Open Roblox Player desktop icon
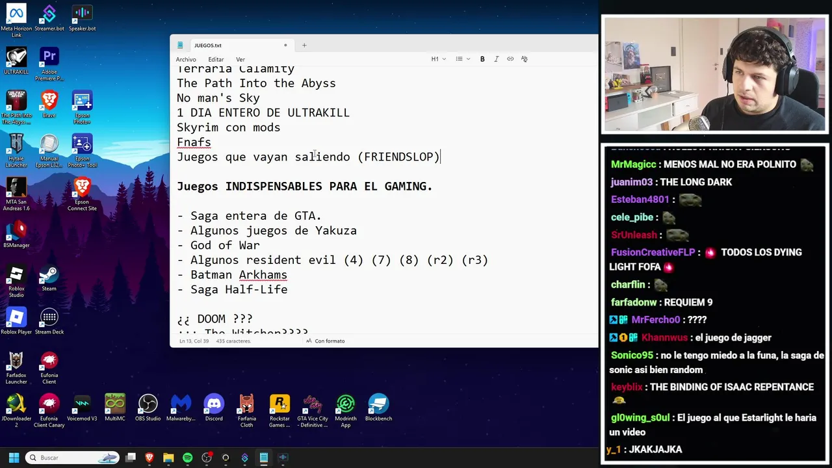This screenshot has width=832, height=468. 16,320
